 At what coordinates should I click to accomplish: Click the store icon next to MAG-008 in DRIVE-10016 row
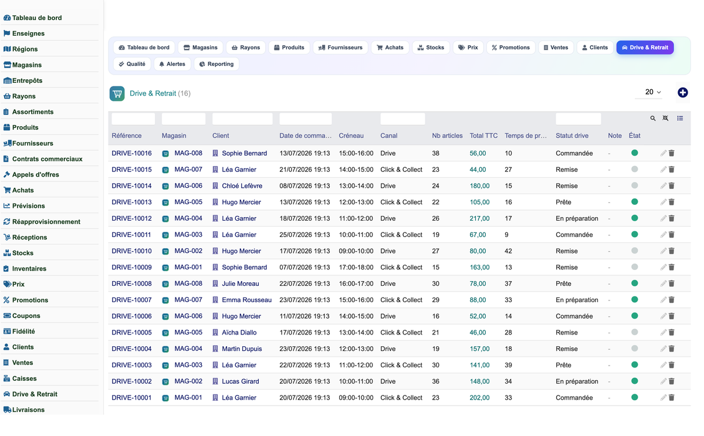[165, 154]
